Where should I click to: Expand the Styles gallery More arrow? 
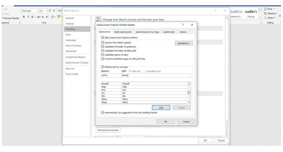click(260, 18)
